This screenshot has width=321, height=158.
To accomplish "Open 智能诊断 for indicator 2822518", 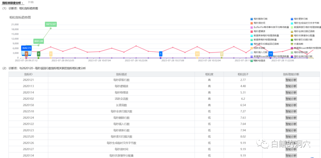I will pyautogui.click(x=291, y=111).
